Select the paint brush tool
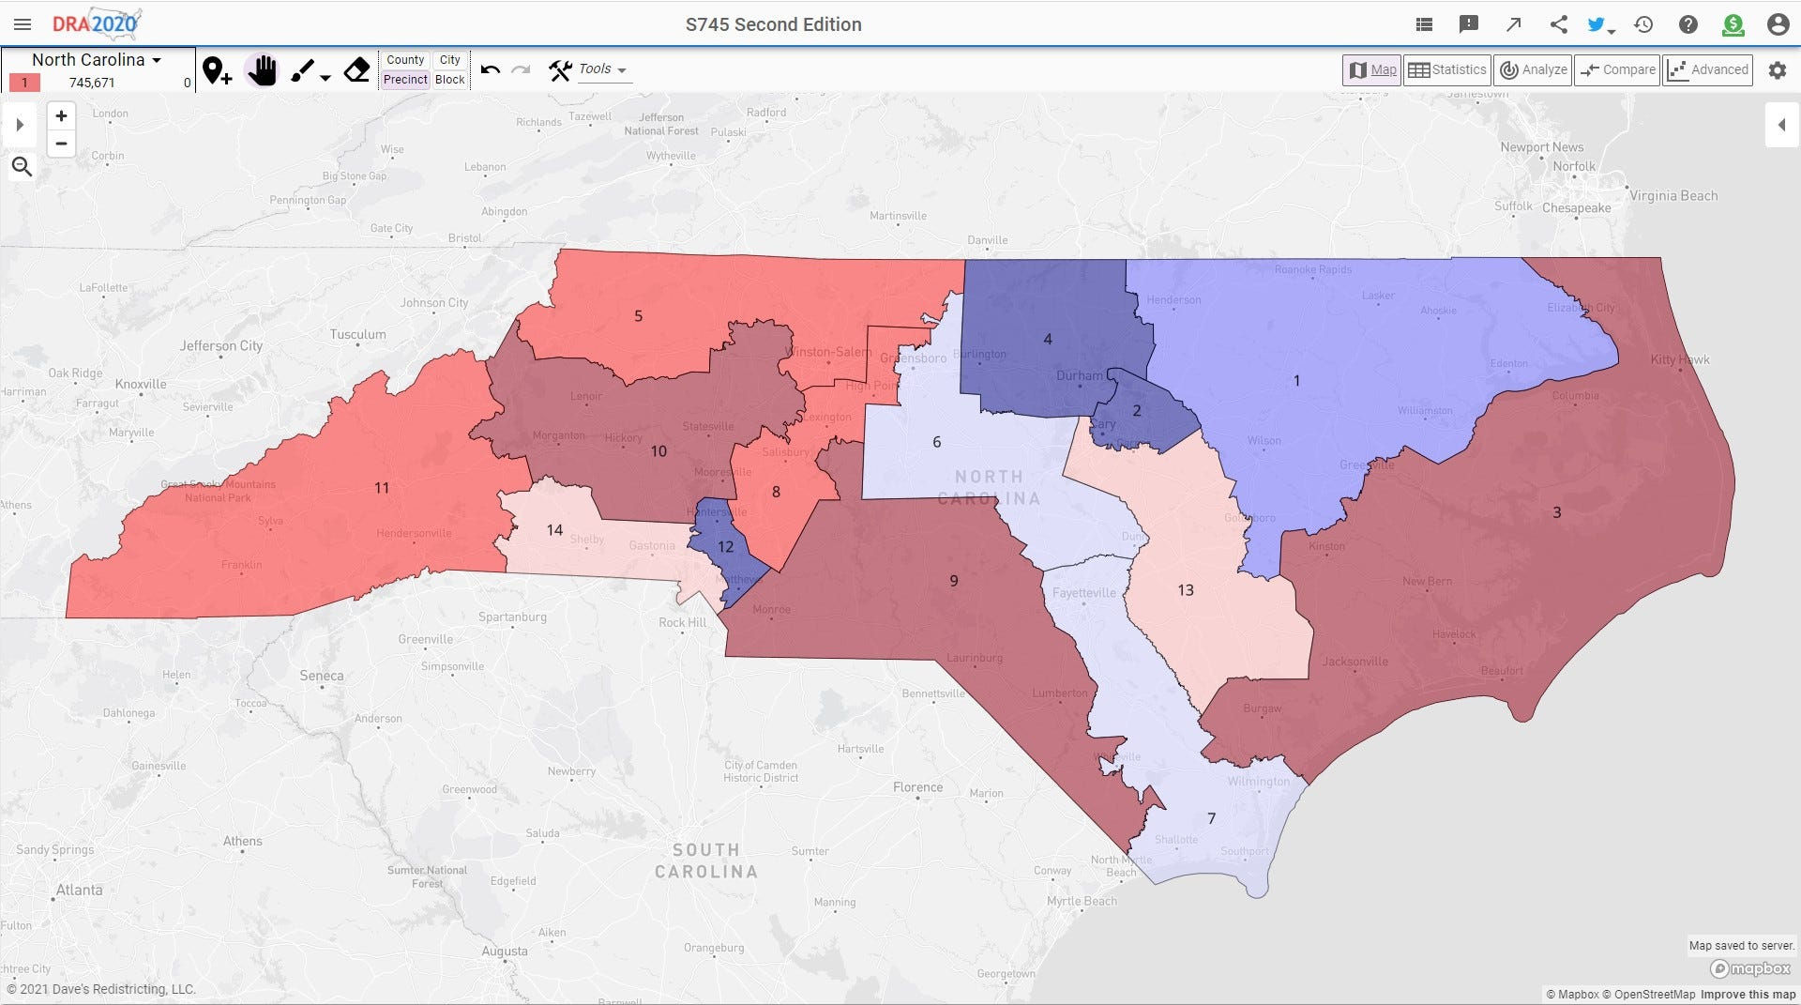The width and height of the screenshot is (1801, 1005). [x=302, y=70]
